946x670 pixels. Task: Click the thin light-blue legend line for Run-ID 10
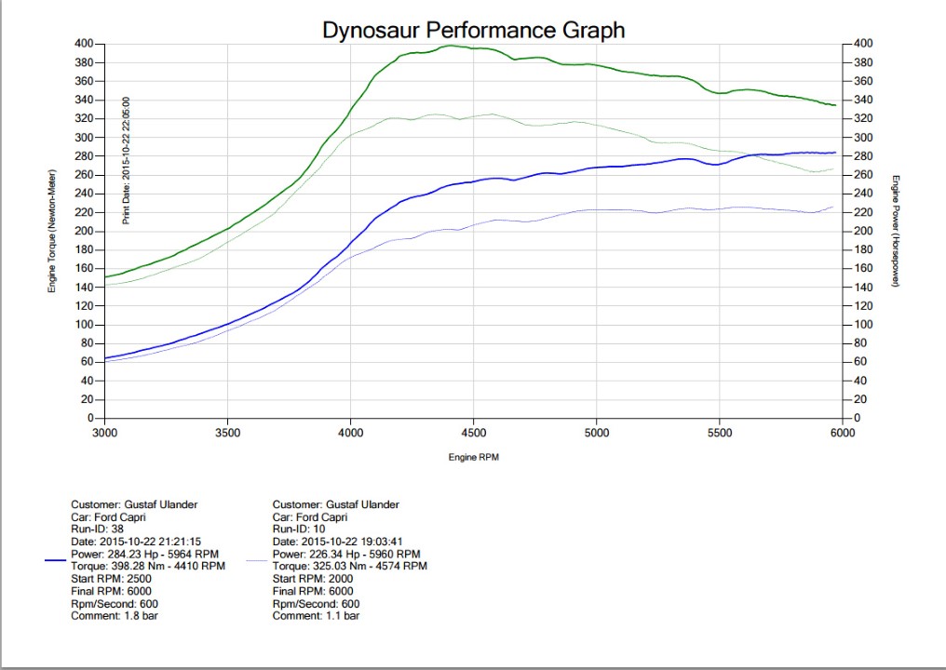coord(257,560)
